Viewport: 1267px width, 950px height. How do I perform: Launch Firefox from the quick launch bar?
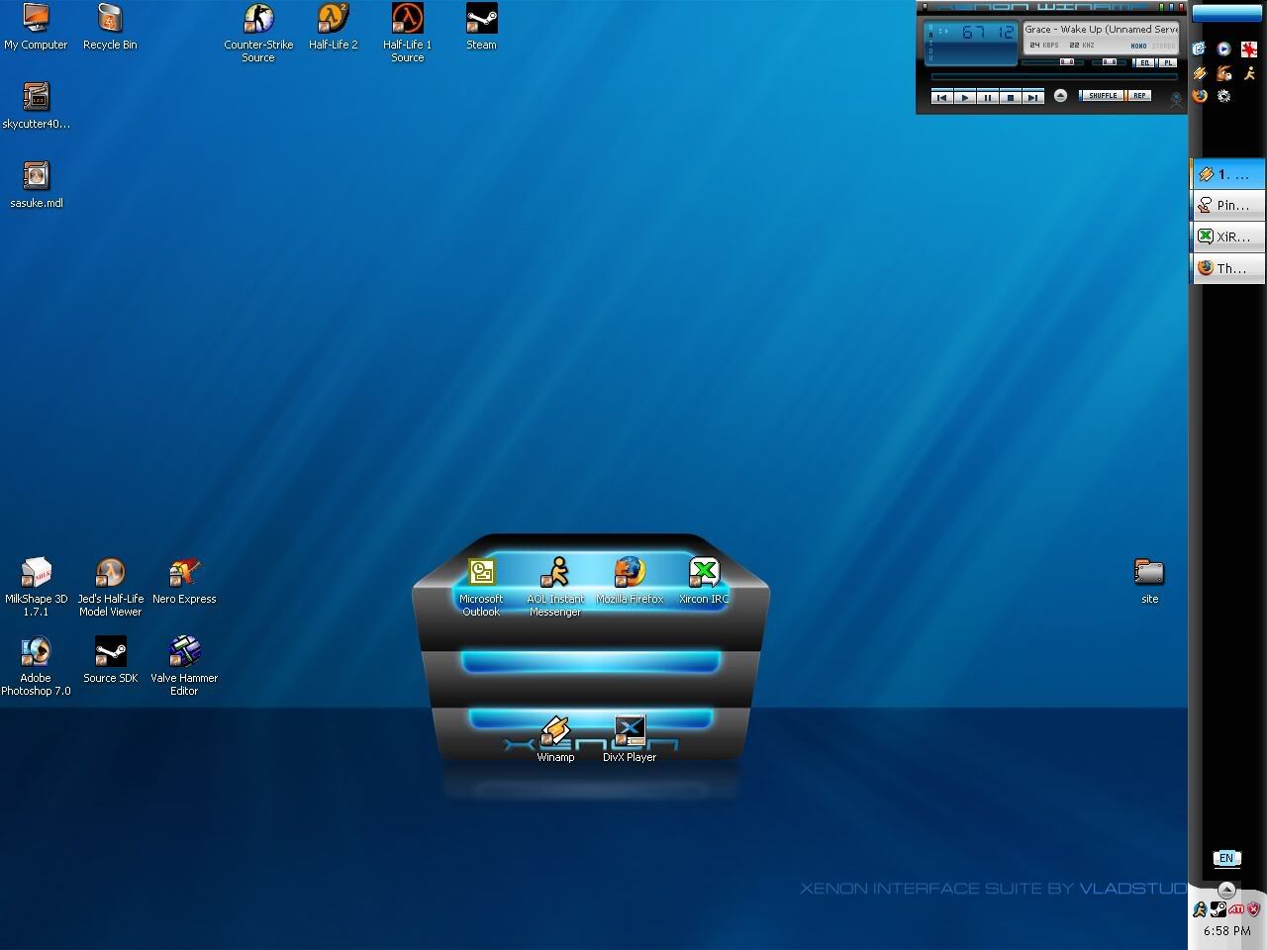pos(1200,96)
